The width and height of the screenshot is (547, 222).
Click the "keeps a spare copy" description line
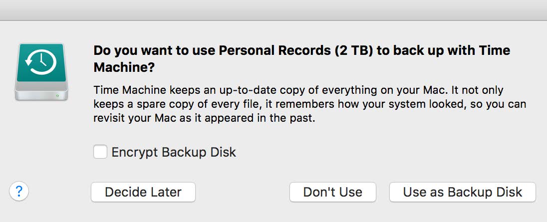click(x=309, y=105)
